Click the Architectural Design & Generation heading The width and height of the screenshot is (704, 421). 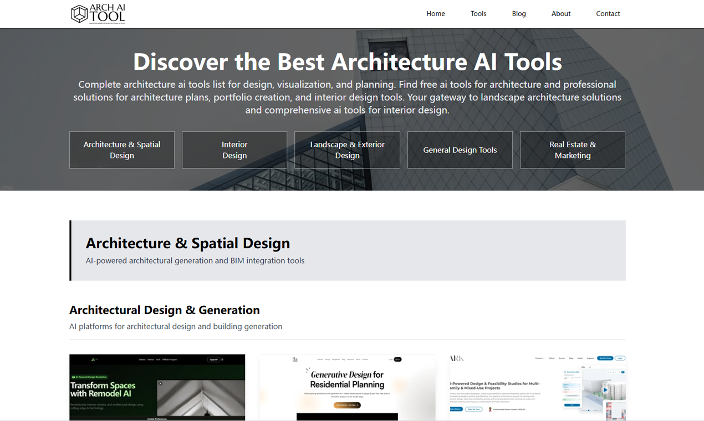(164, 310)
